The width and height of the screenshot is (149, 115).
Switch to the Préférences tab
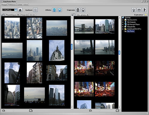pos(12,5)
